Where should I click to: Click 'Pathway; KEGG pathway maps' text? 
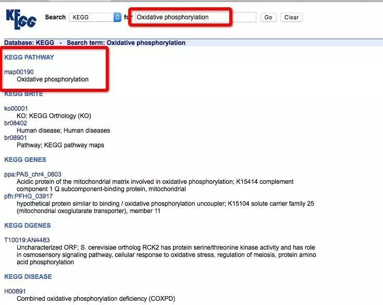(60, 145)
